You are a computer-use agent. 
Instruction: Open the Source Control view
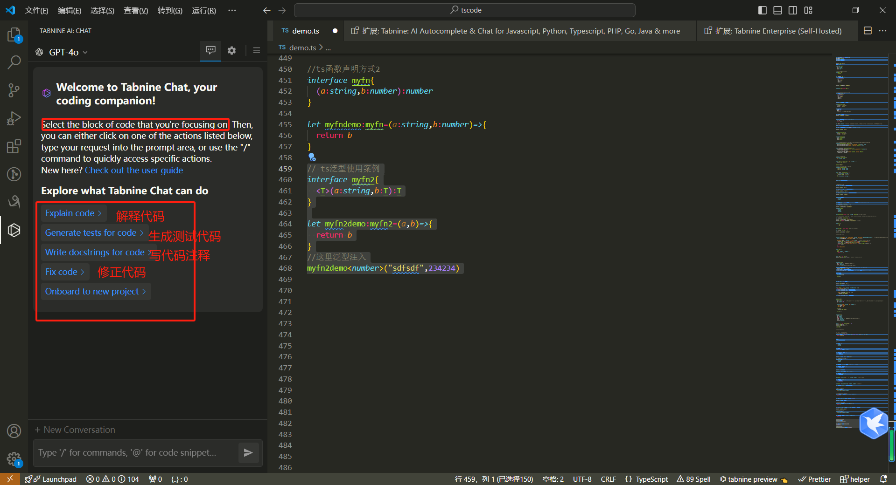(x=14, y=90)
